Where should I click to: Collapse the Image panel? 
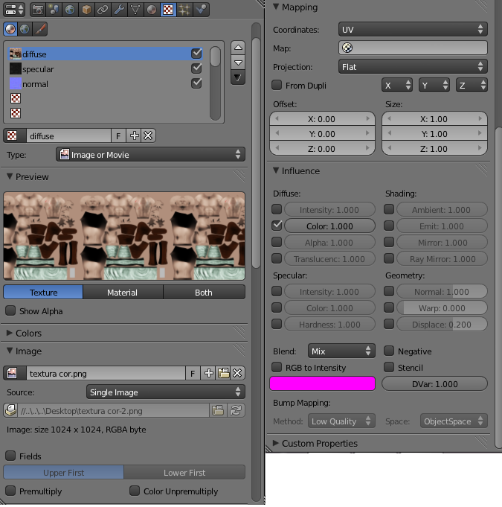coord(10,351)
